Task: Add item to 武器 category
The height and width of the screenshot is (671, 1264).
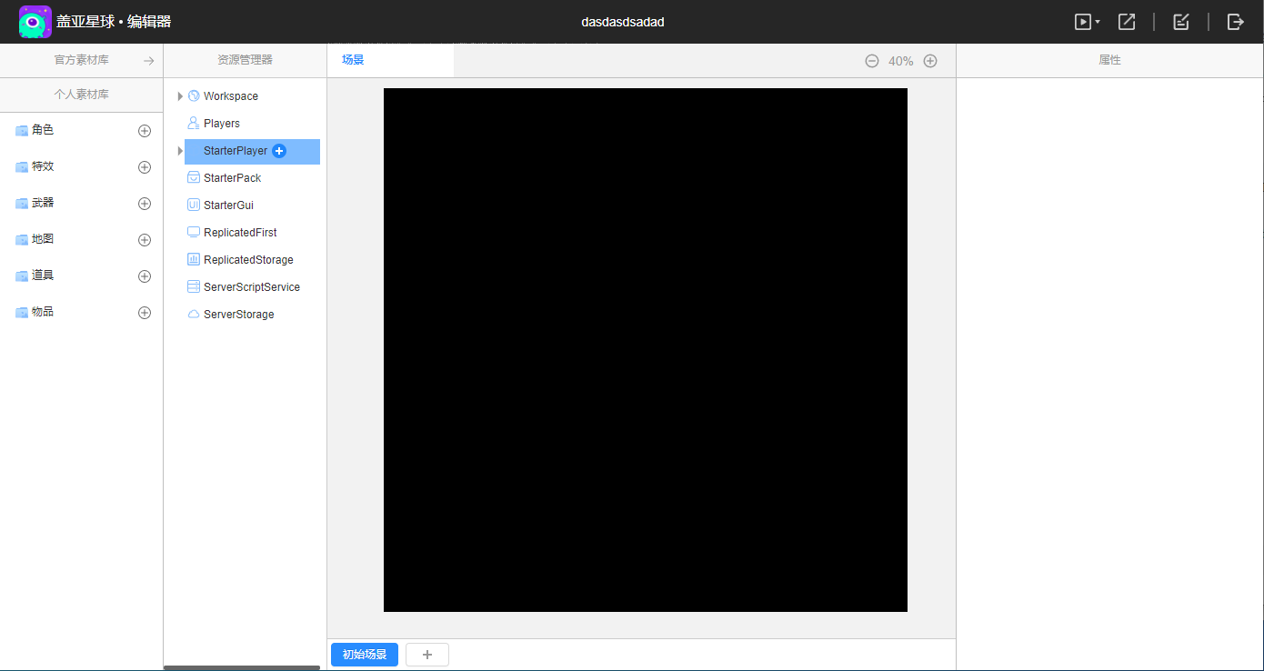Action: [144, 204]
